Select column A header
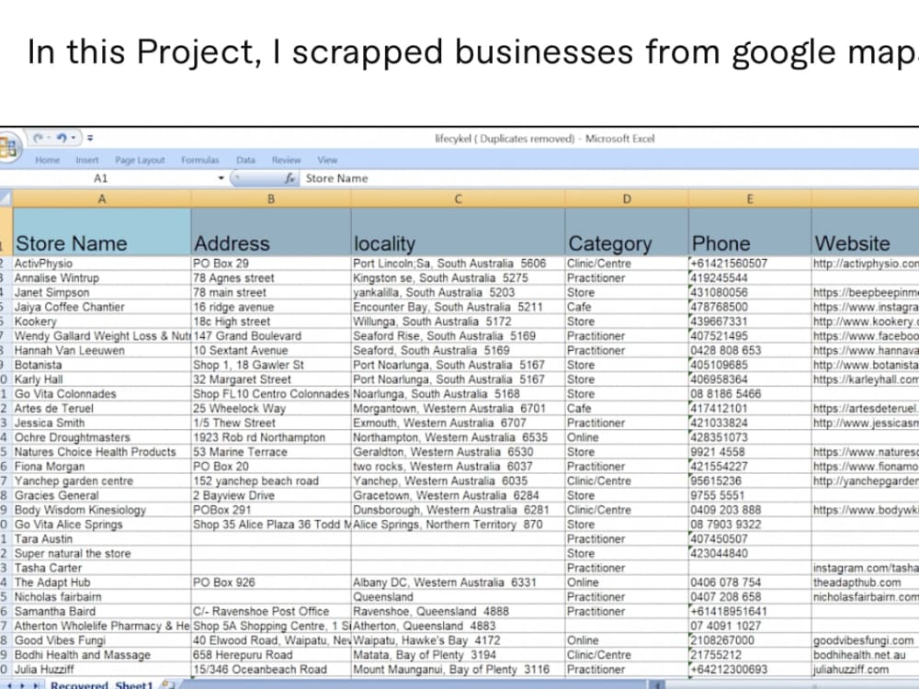This screenshot has width=919, height=689. pyautogui.click(x=102, y=199)
